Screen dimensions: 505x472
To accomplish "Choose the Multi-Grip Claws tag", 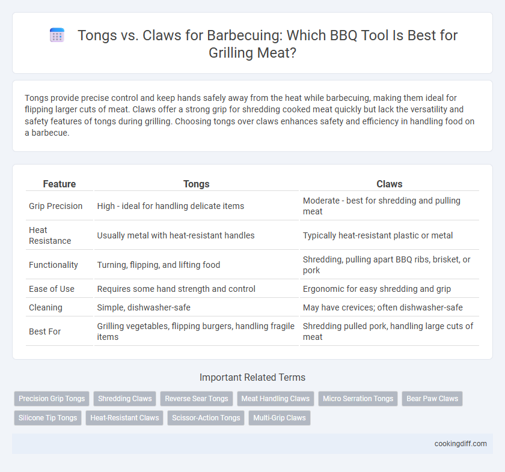I will pyautogui.click(x=280, y=418).
